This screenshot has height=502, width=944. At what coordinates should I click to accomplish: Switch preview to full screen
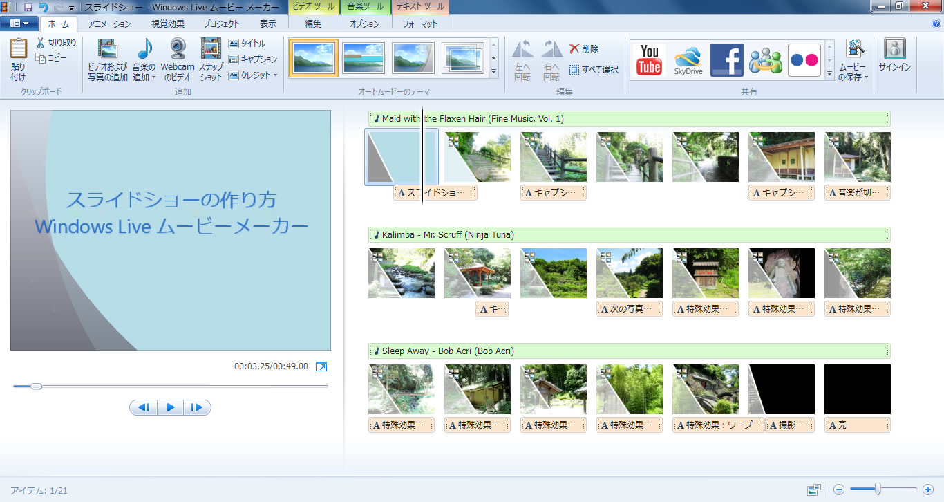[x=321, y=366]
